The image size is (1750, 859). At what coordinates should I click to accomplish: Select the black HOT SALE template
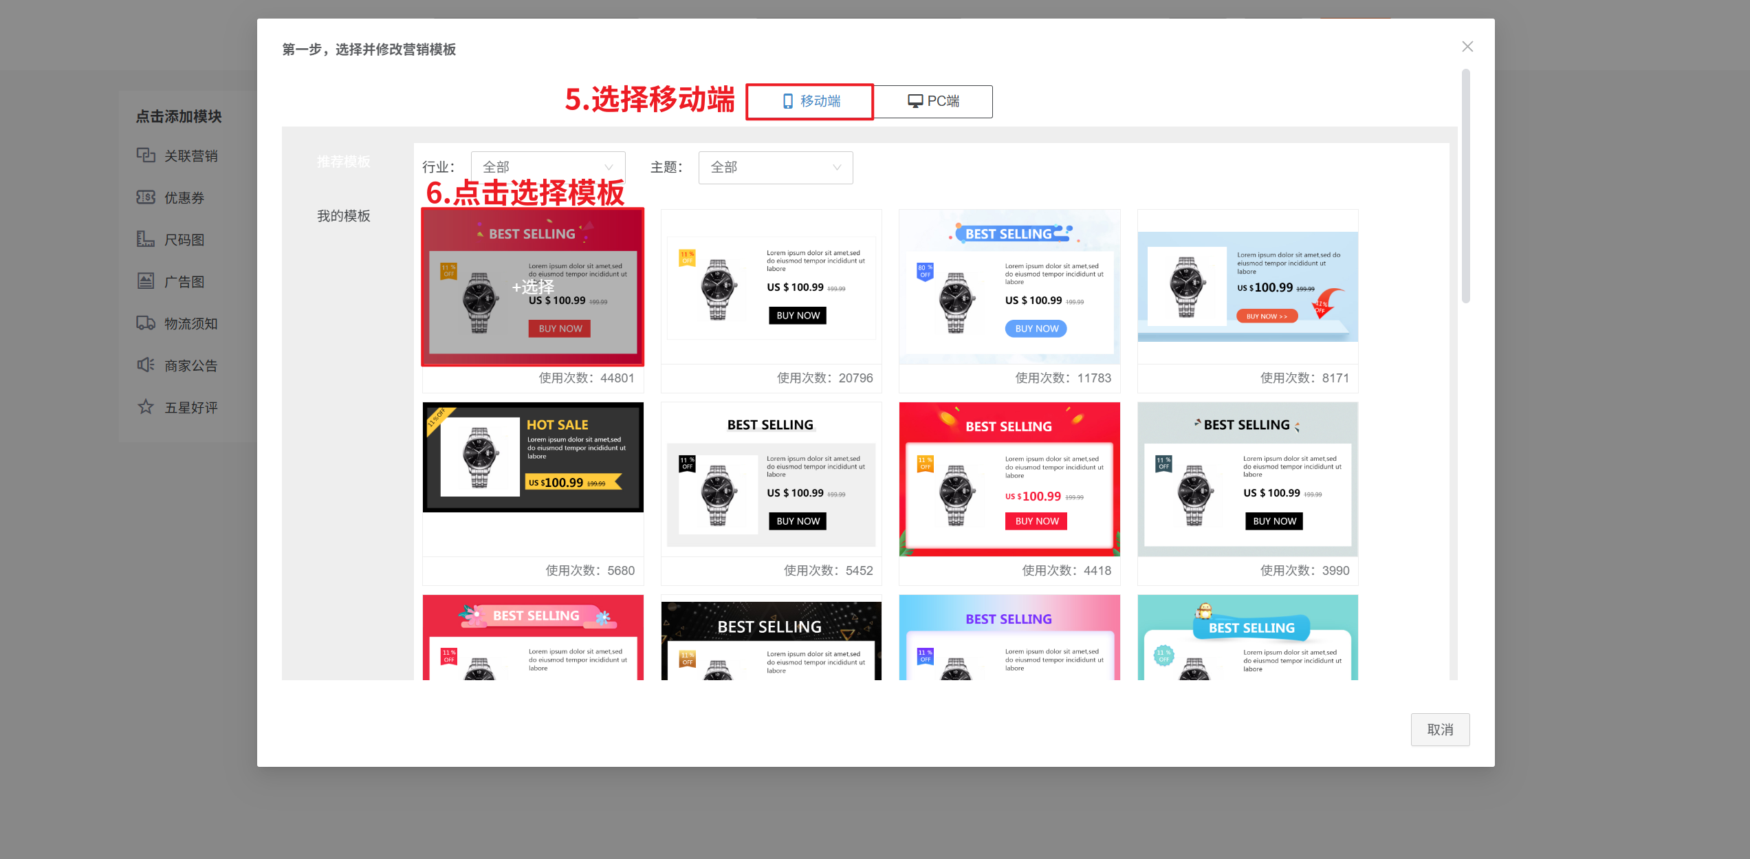tap(533, 457)
